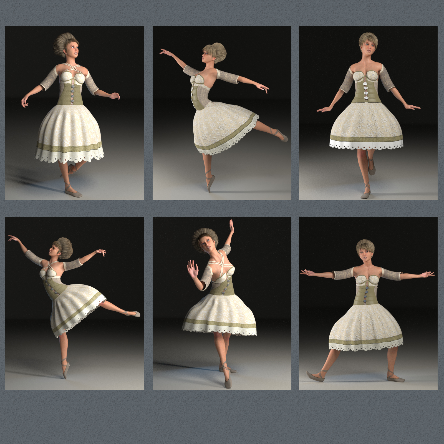The image size is (444, 444).
Task: Open the arabesque pose render with lace-patterned skirt
Action: (222, 113)
